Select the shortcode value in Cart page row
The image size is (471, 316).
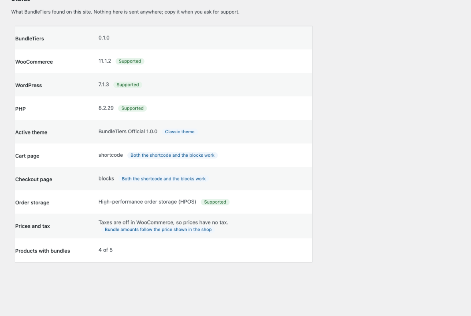(x=111, y=155)
